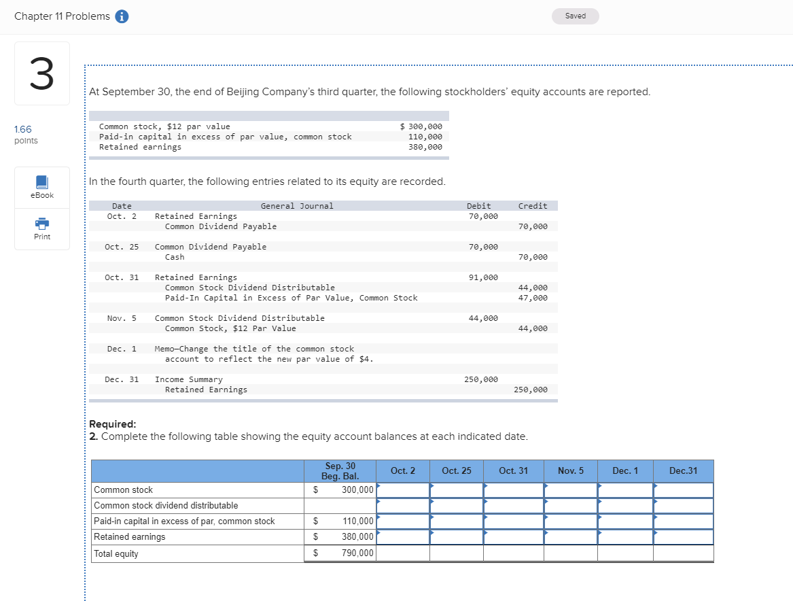Click Retained earnings cell under Oct. 25

(456, 537)
